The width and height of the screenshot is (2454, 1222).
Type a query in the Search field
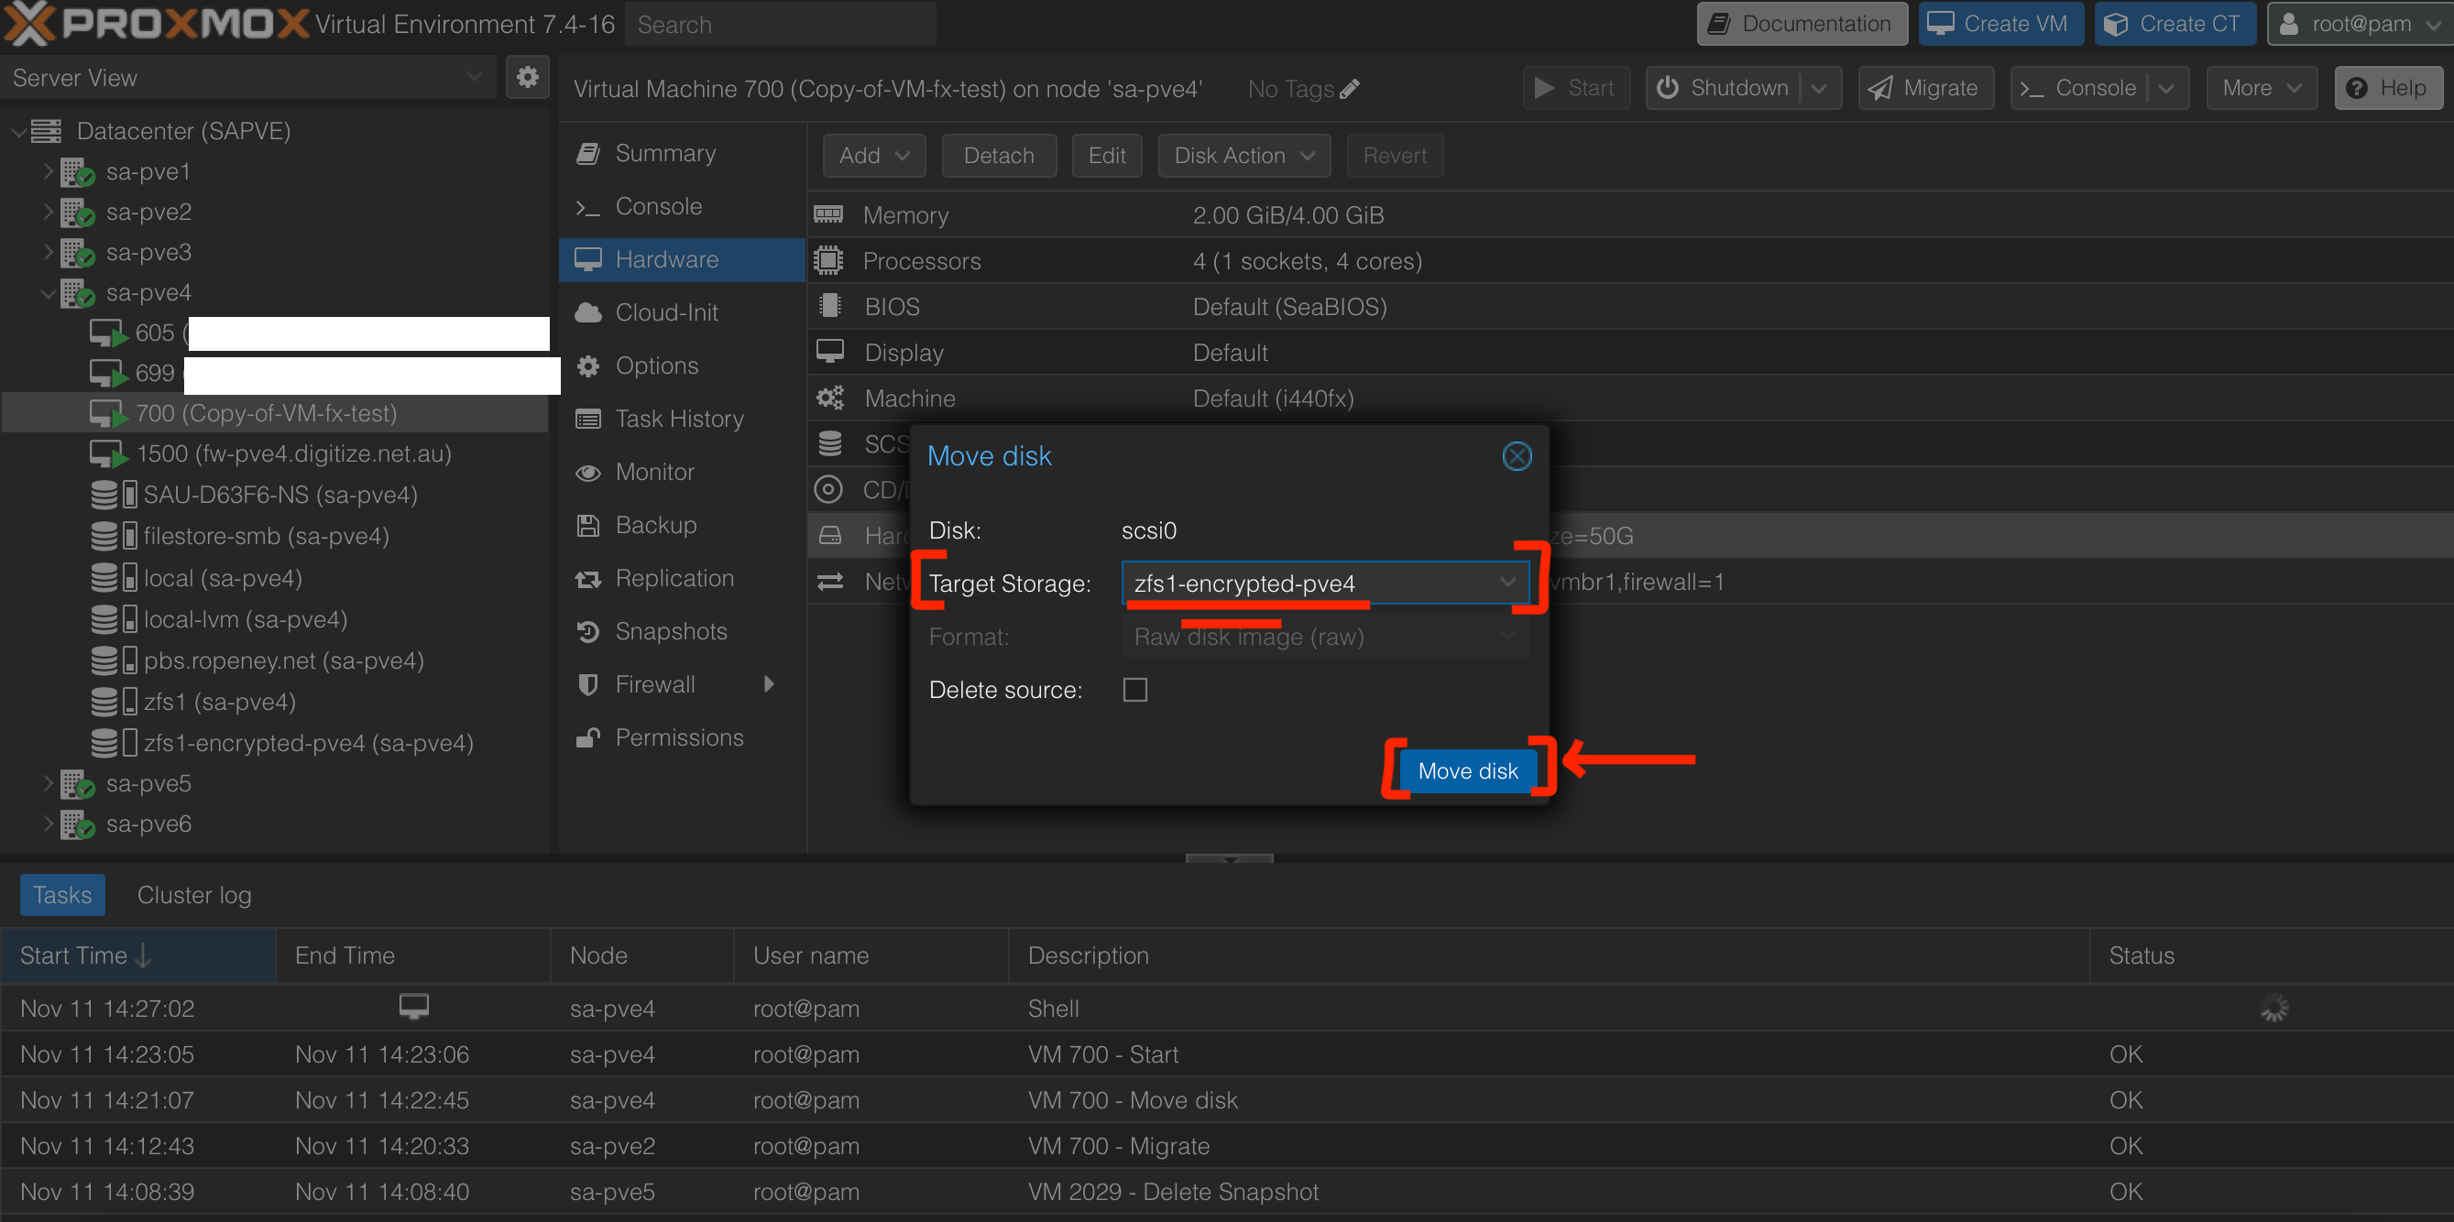click(779, 24)
